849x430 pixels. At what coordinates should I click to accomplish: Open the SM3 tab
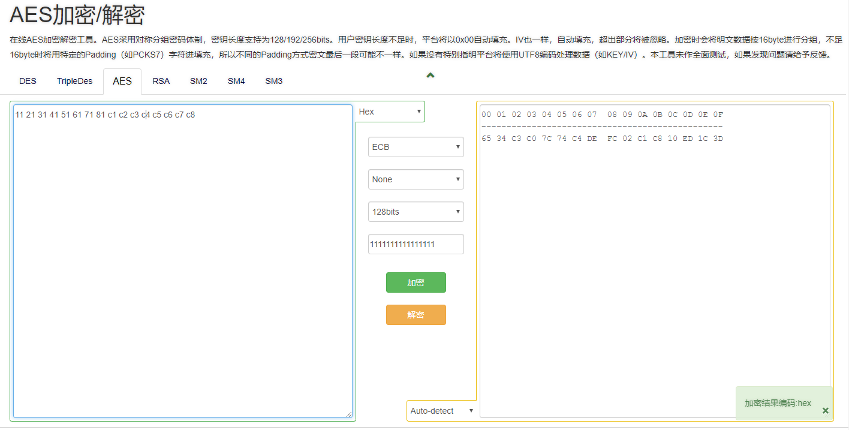pyautogui.click(x=274, y=82)
